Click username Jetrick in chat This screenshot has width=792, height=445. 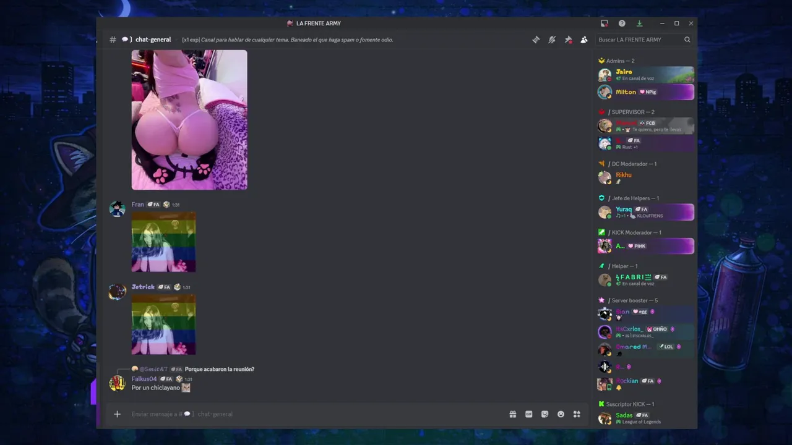[143, 287]
